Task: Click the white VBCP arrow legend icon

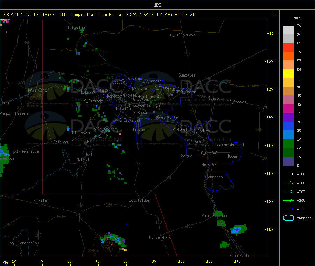Action: click(x=288, y=174)
